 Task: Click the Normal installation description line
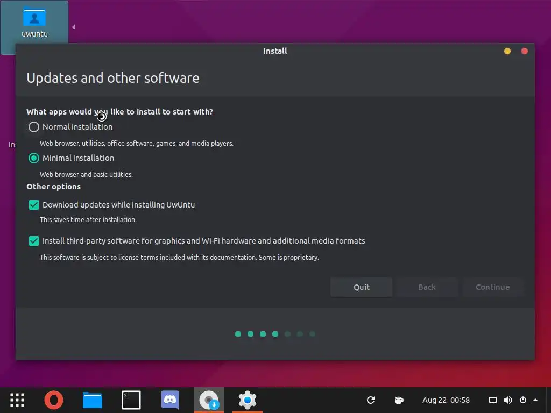point(136,144)
